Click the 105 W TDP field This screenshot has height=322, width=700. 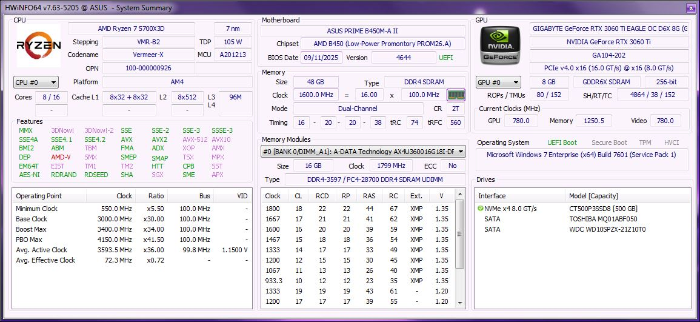pyautogui.click(x=233, y=42)
